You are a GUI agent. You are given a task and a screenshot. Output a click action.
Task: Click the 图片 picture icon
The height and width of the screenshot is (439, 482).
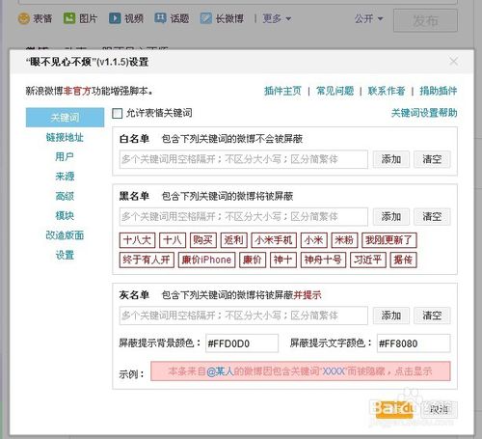pos(69,18)
